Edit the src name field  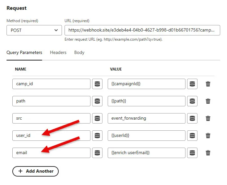51,118
